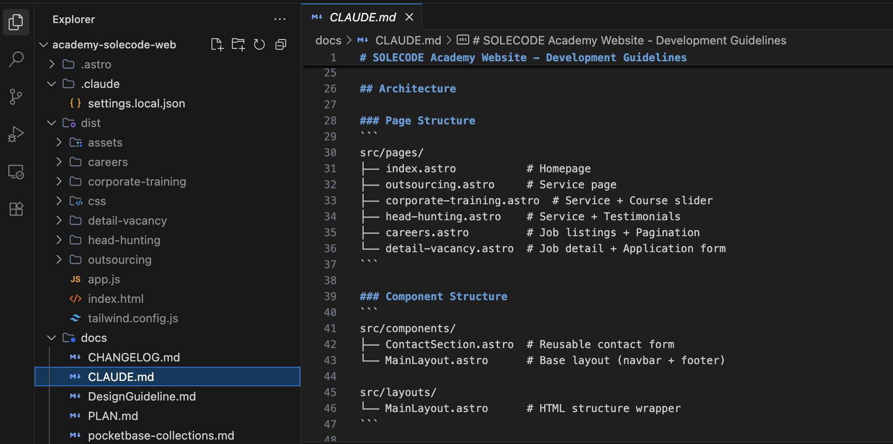Select PLAN.md in the Explorer
Viewport: 893px width, 444px height.
pyautogui.click(x=113, y=416)
